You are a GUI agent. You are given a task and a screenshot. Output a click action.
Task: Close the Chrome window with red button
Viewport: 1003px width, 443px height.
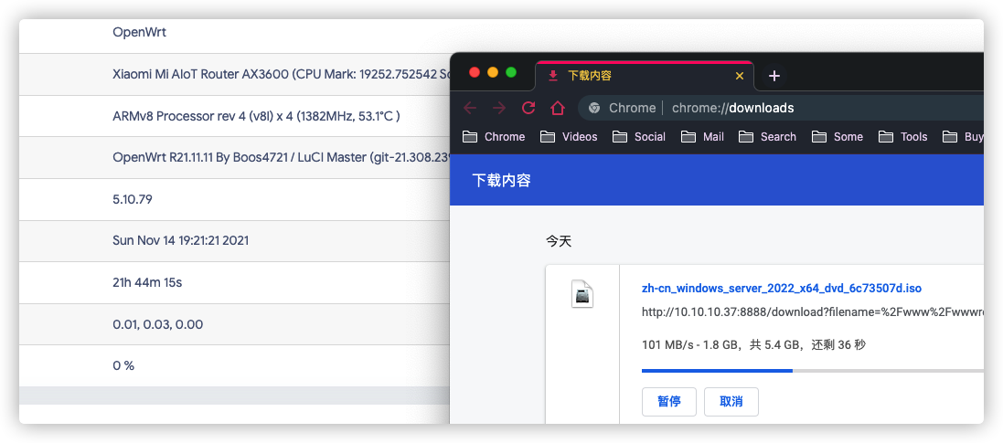point(474,72)
